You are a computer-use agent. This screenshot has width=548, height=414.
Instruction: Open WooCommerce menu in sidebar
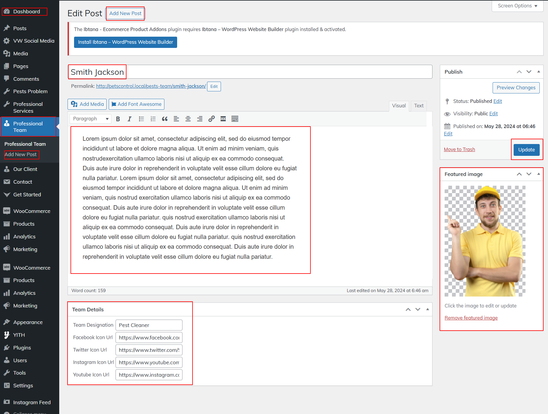[32, 211]
